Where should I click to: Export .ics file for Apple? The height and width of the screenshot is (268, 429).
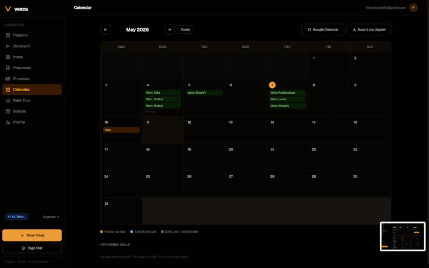click(369, 29)
